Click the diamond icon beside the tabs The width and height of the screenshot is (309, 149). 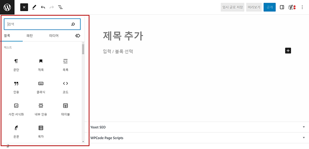[78, 36]
